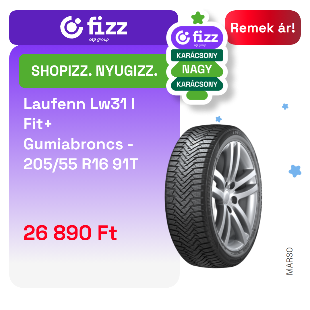
Task: Click the red Remek ár! badge
Action: (263, 28)
